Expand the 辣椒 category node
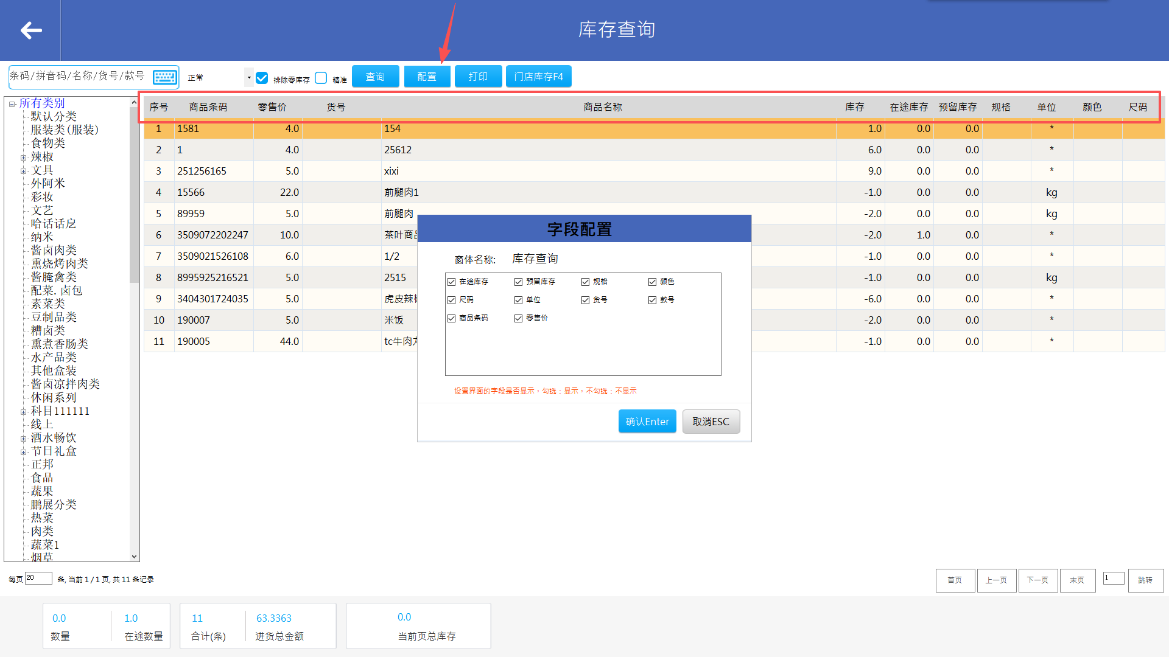 pyautogui.click(x=24, y=158)
